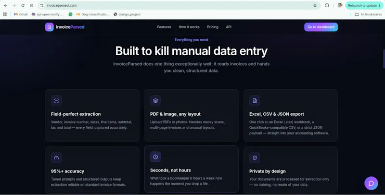Click the 'Vendor, invoice number, dates' description
385x195 pixels.
(x=91, y=125)
